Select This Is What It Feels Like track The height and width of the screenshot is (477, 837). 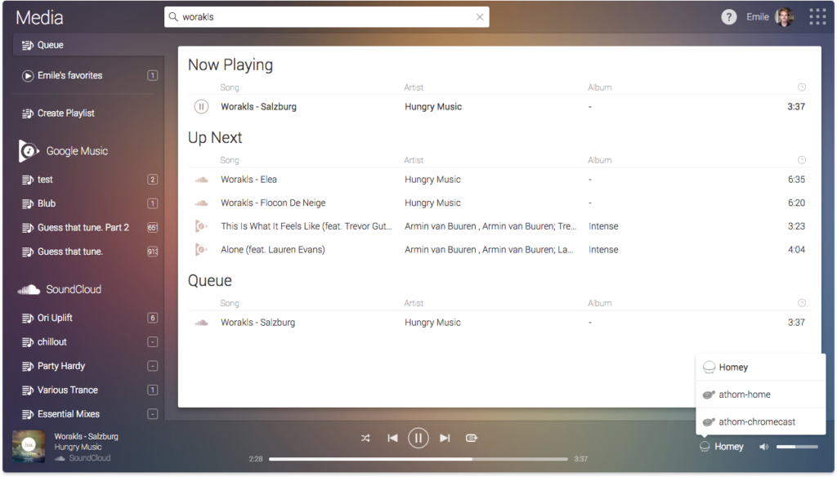pos(306,226)
